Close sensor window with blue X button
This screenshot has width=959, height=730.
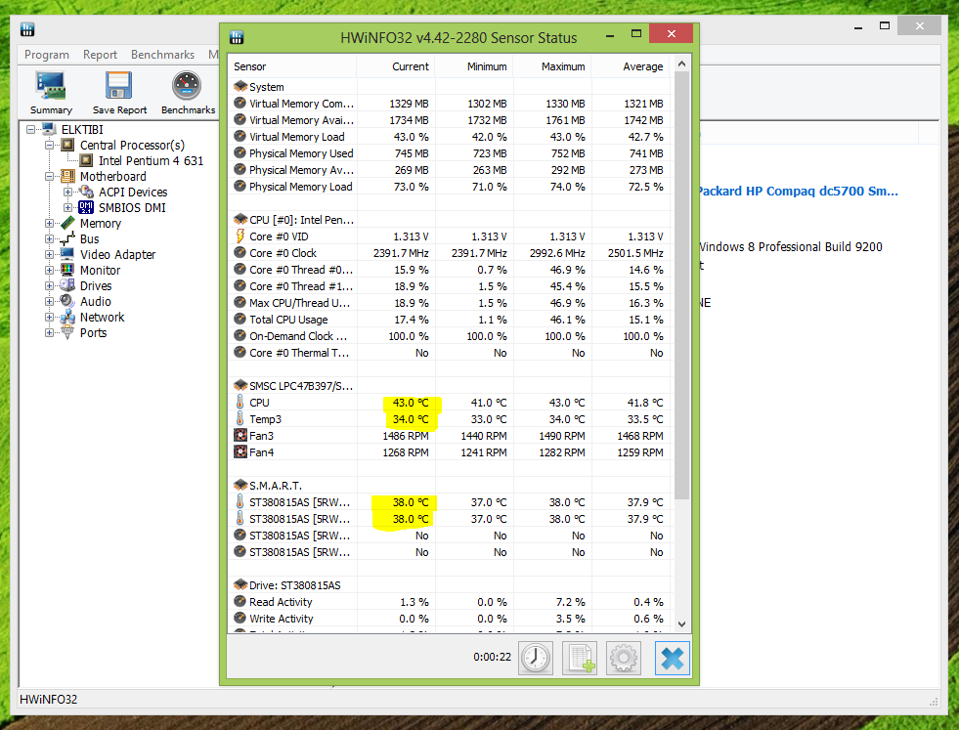pyautogui.click(x=672, y=658)
